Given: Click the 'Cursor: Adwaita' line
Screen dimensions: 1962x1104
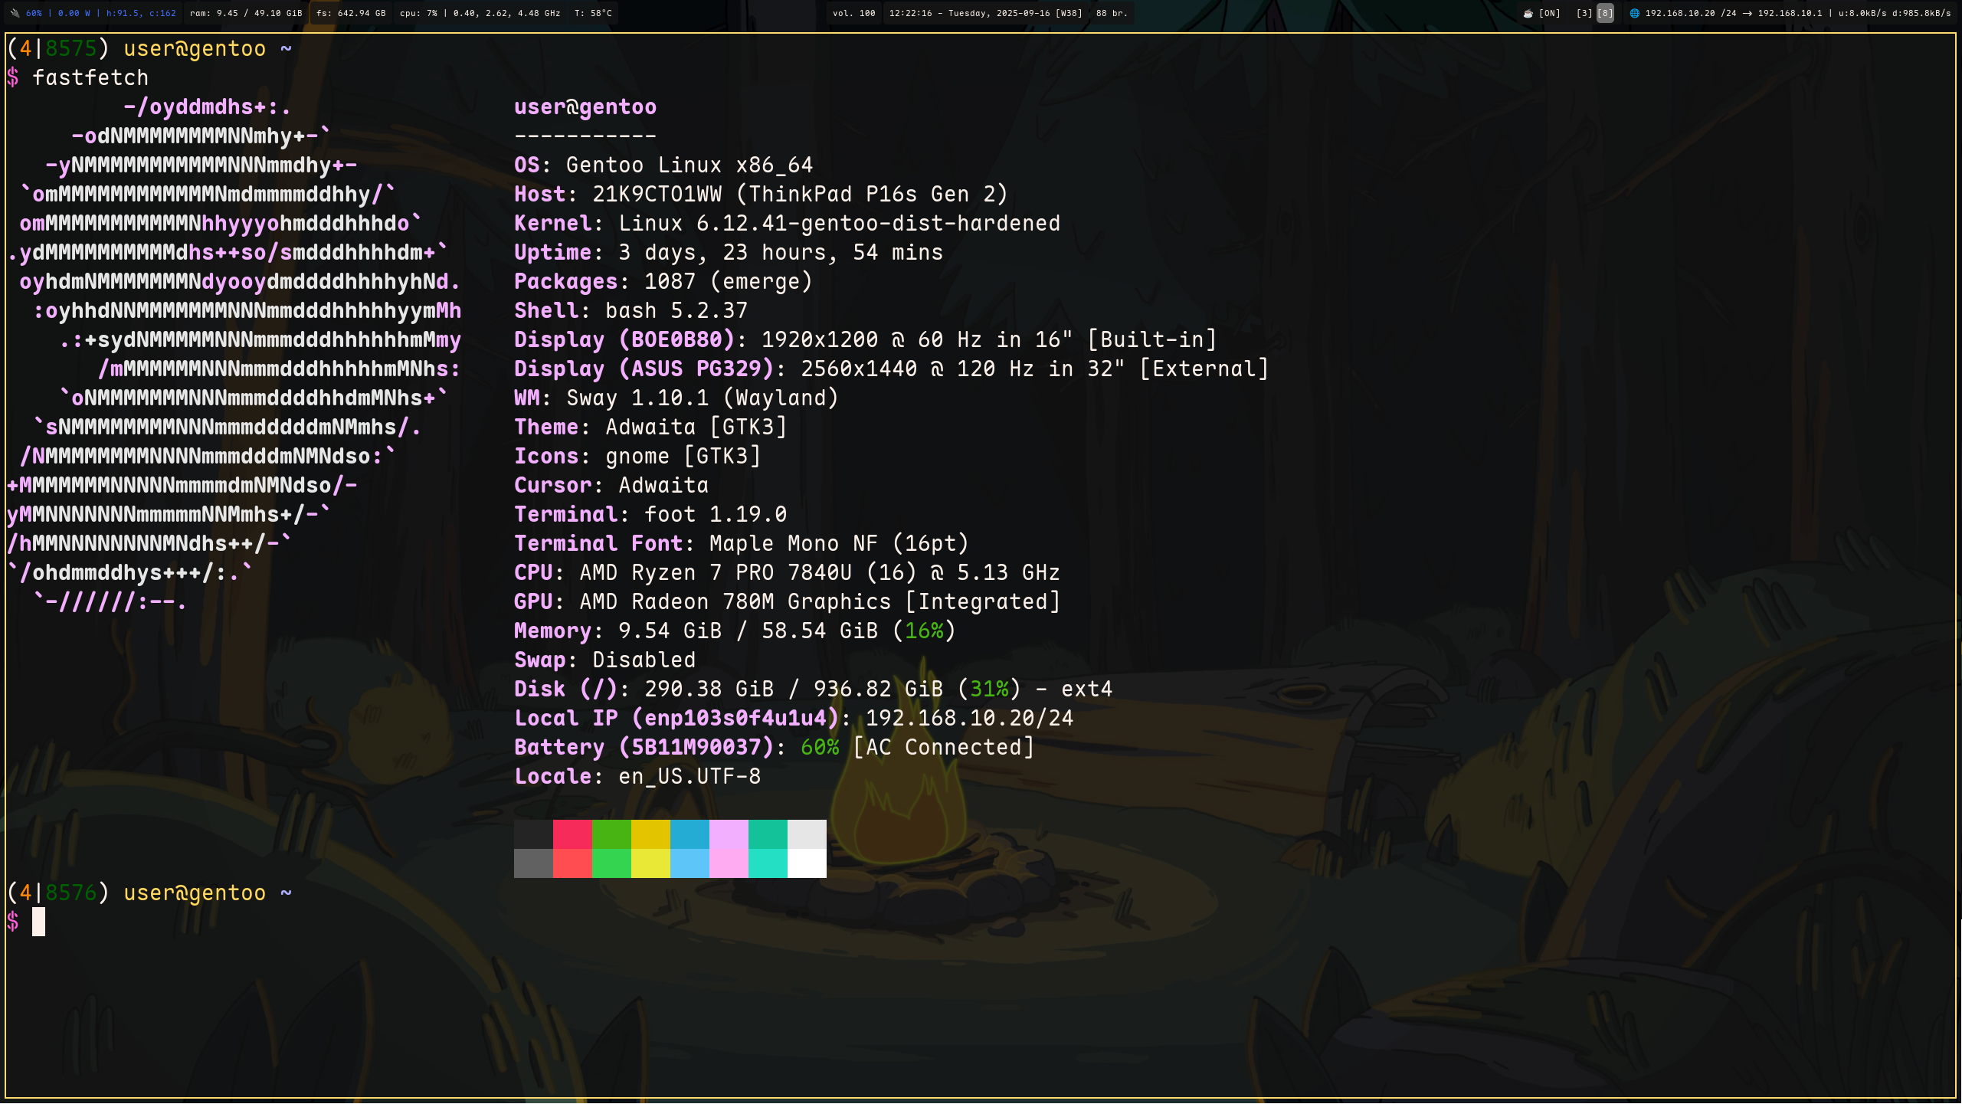Looking at the screenshot, I should click(x=611, y=485).
